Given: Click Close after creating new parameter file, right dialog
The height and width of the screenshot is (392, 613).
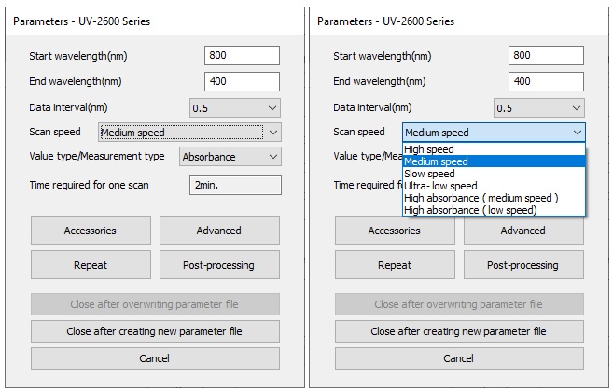Looking at the screenshot, I should [459, 331].
